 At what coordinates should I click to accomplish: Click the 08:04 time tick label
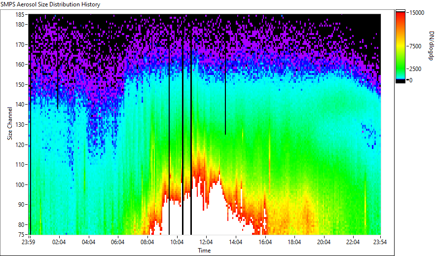pos(147,242)
